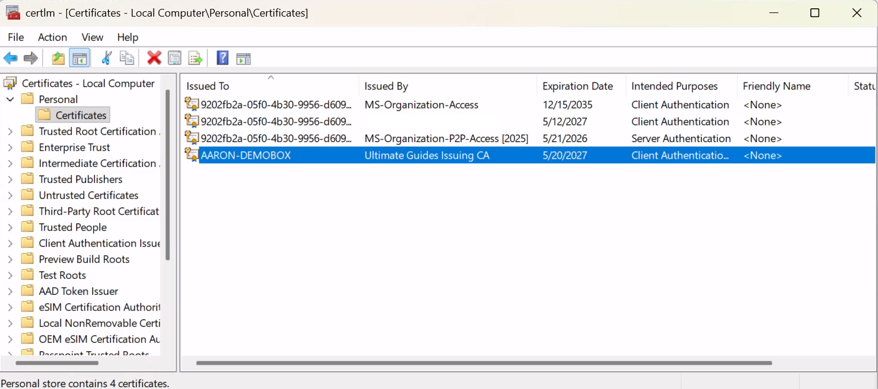
Task: Click the Untrusted Certificates folder icon
Action: click(27, 195)
